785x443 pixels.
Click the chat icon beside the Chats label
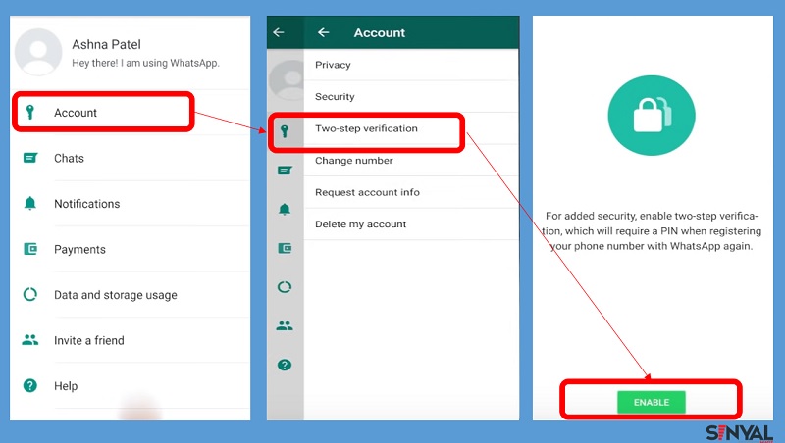pyautogui.click(x=30, y=158)
